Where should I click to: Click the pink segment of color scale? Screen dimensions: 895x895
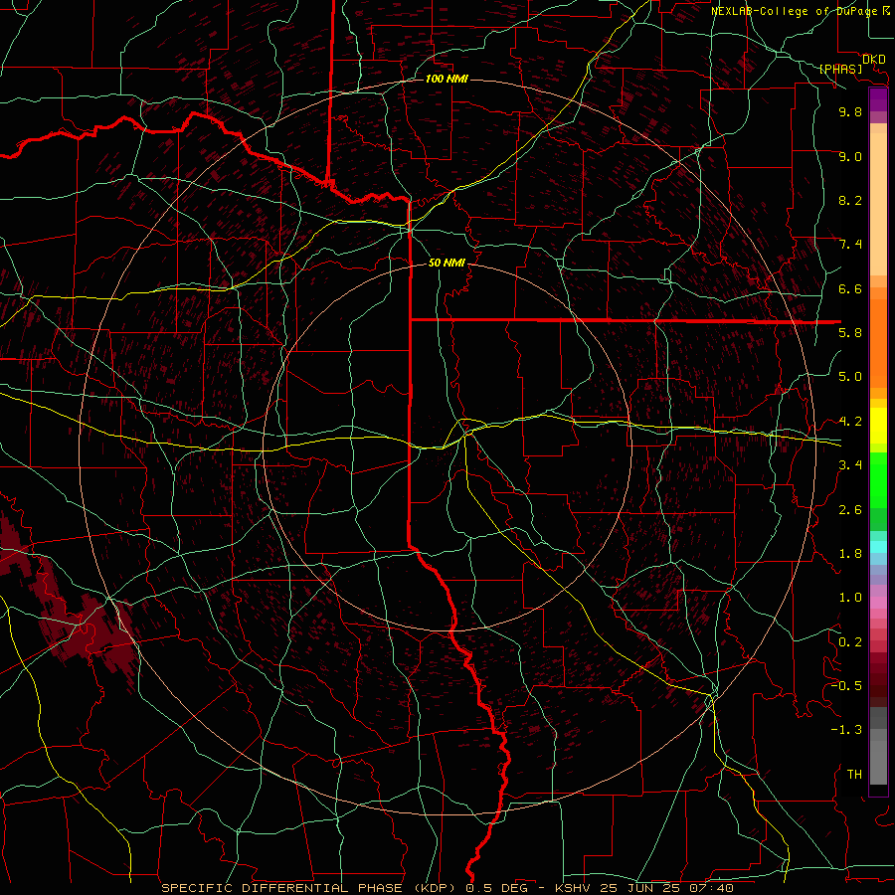[878, 603]
